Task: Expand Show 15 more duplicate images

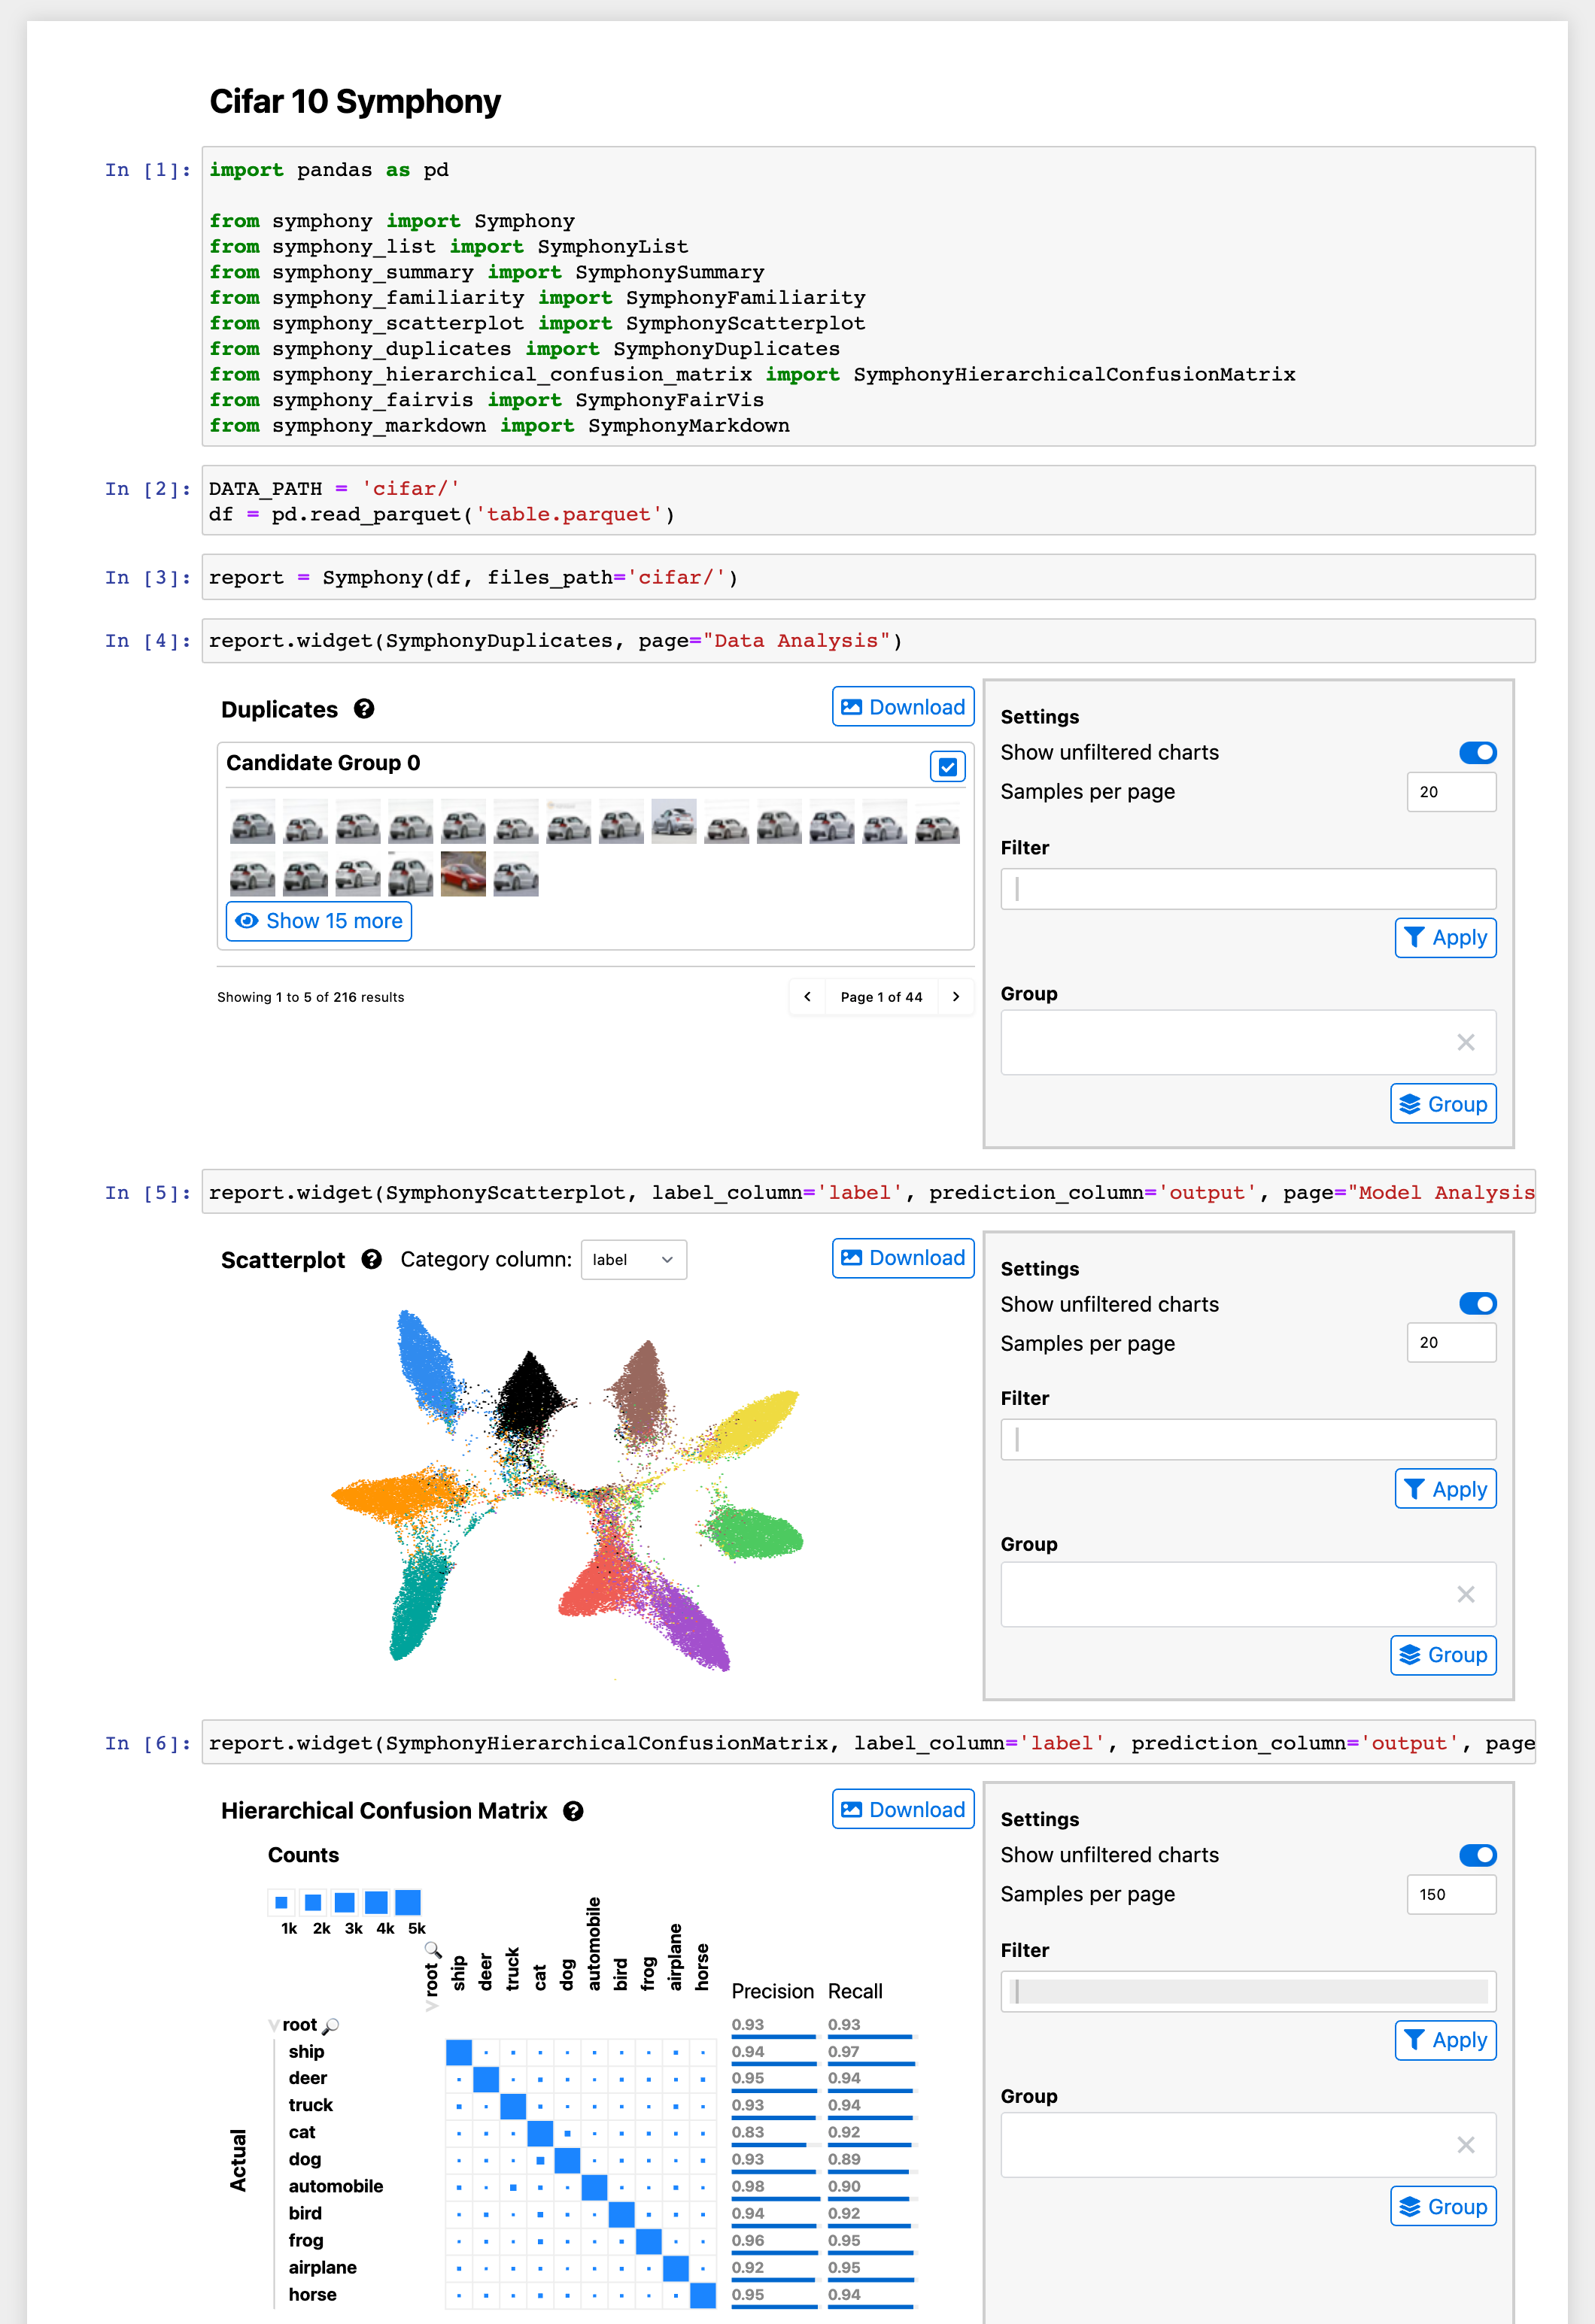Action: click(319, 921)
